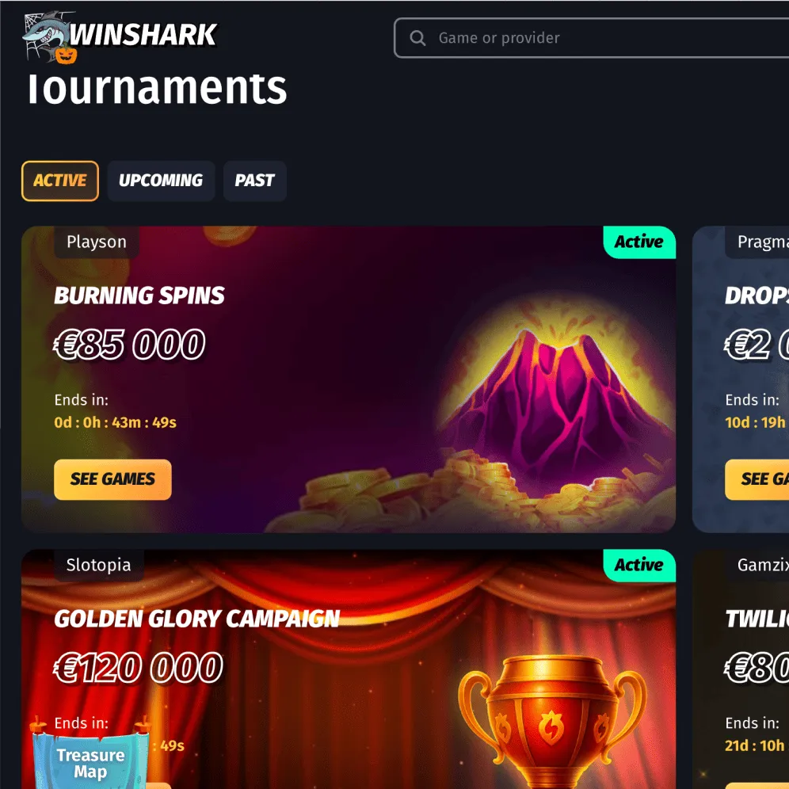This screenshot has height=789, width=789.
Task: Click the Active badge on Golden Glory
Action: 639,565
